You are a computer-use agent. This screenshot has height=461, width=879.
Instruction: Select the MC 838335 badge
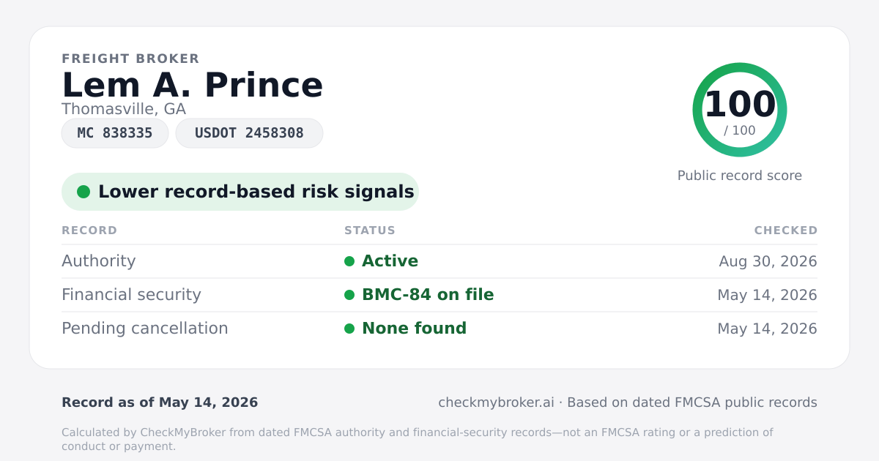[x=115, y=133]
